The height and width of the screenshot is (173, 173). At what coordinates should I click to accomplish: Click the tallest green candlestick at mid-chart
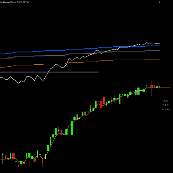click(x=72, y=128)
